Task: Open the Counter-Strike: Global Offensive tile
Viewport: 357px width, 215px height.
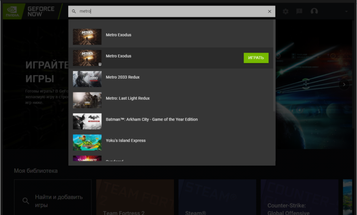Action: pyautogui.click(x=299, y=197)
